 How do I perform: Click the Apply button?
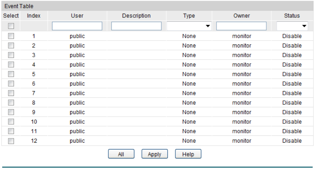155,154
